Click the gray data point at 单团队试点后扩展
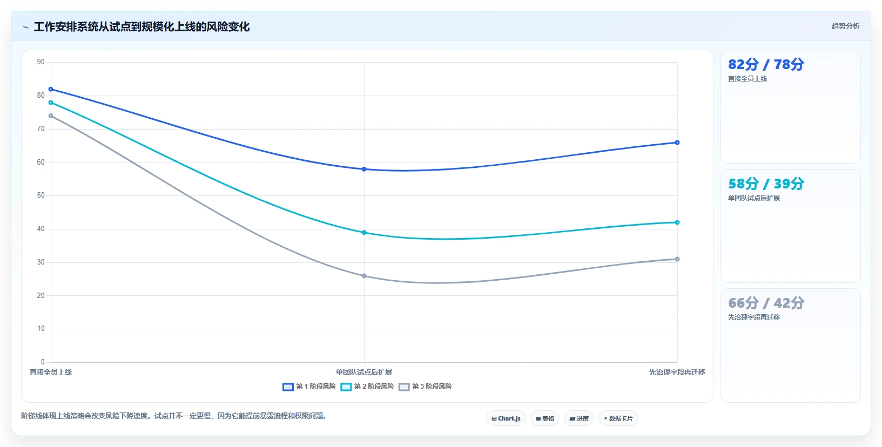Screen dimensions: 882x447 [x=364, y=276]
